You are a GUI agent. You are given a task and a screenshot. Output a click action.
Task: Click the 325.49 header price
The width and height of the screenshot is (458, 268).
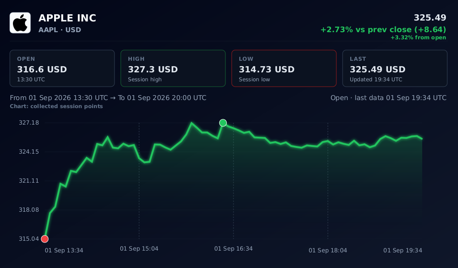click(430, 18)
